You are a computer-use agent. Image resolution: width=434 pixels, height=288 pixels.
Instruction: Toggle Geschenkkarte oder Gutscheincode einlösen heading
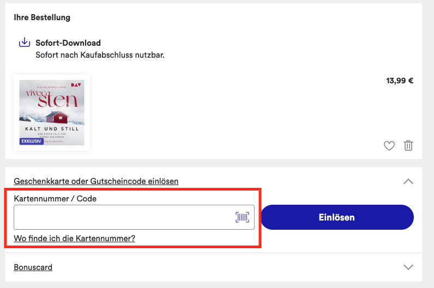tap(96, 181)
